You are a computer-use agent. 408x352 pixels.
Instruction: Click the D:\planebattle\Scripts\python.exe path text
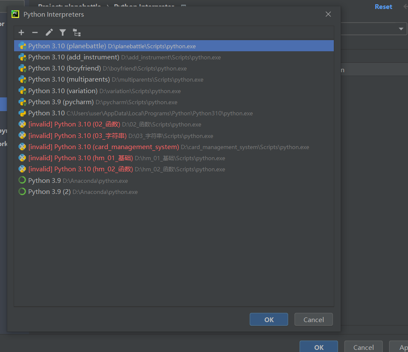152,47
